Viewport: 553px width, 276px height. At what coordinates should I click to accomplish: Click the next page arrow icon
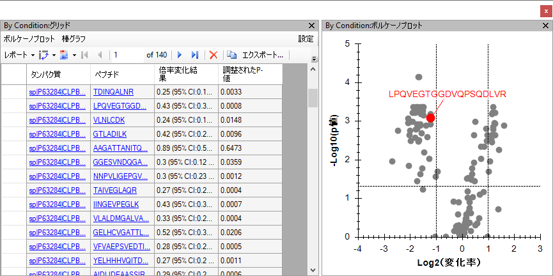click(x=180, y=56)
